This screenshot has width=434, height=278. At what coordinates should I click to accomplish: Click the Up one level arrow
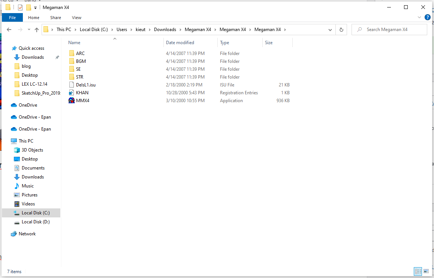pos(36,30)
